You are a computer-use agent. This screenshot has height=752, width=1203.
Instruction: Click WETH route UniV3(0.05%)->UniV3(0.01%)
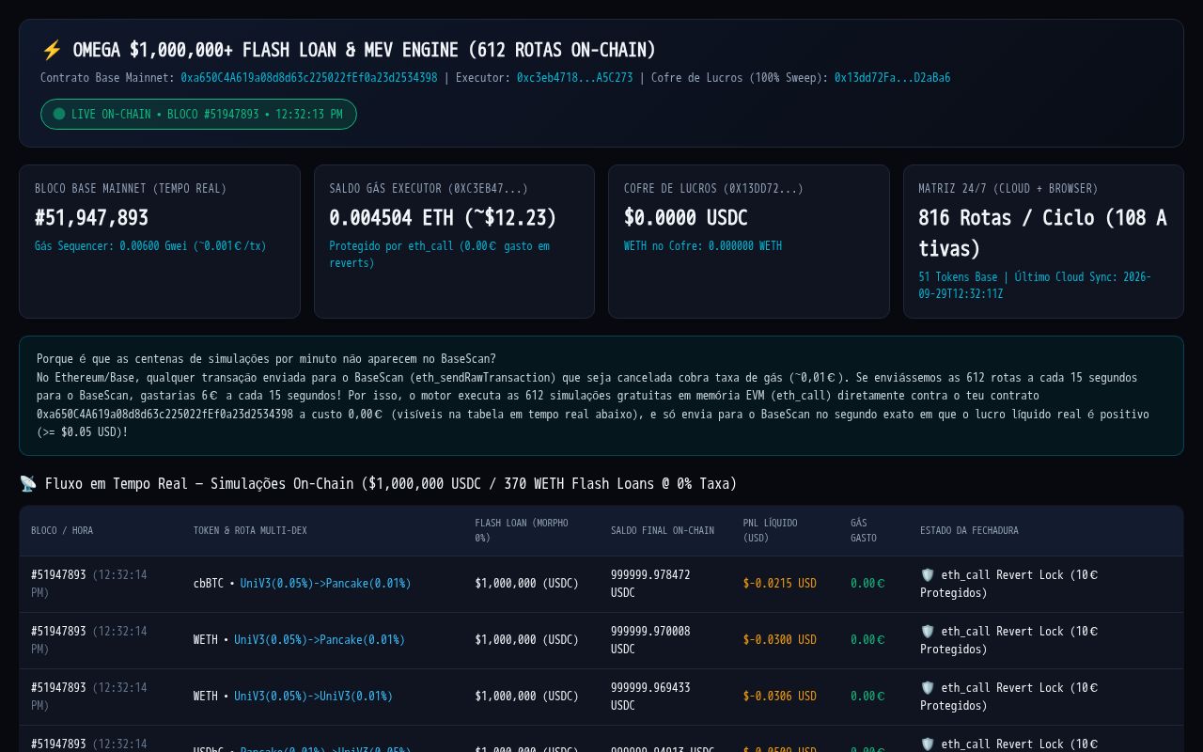313,697
